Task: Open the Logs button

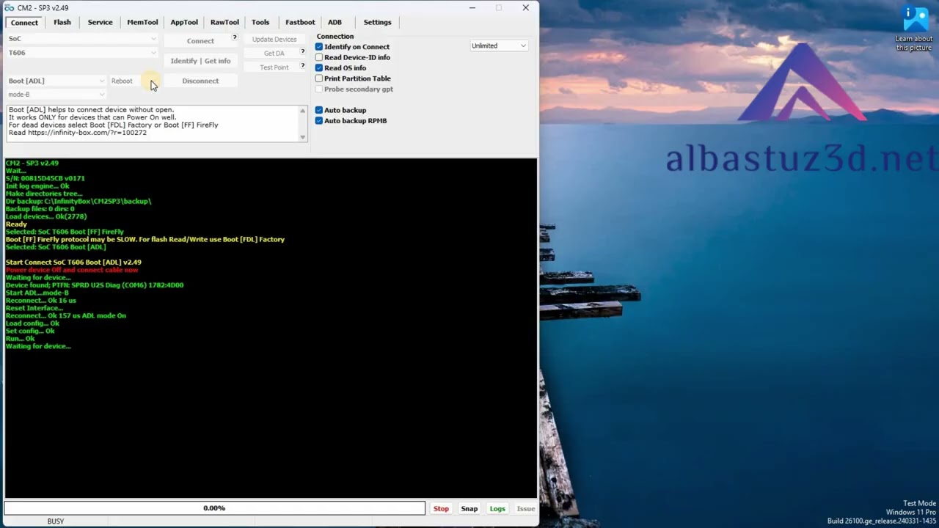Action: click(x=497, y=508)
